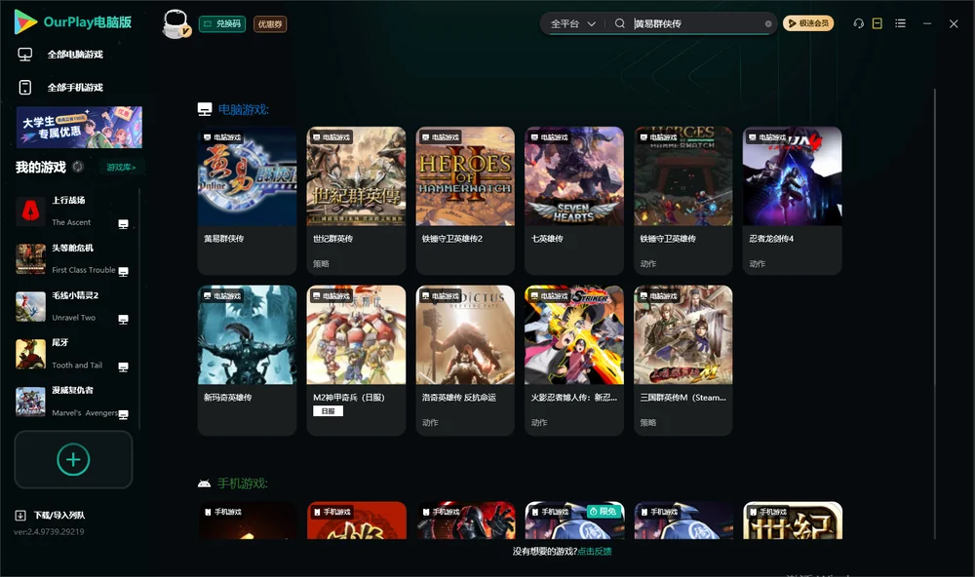The image size is (975, 577).
Task: Select the 七英雄传 Seven Hearts game card
Action: pos(574,200)
